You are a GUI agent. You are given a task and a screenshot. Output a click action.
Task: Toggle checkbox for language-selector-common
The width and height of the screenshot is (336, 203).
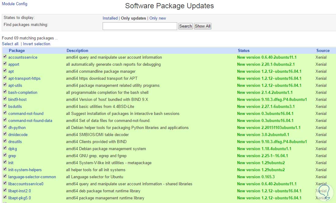point(5,176)
